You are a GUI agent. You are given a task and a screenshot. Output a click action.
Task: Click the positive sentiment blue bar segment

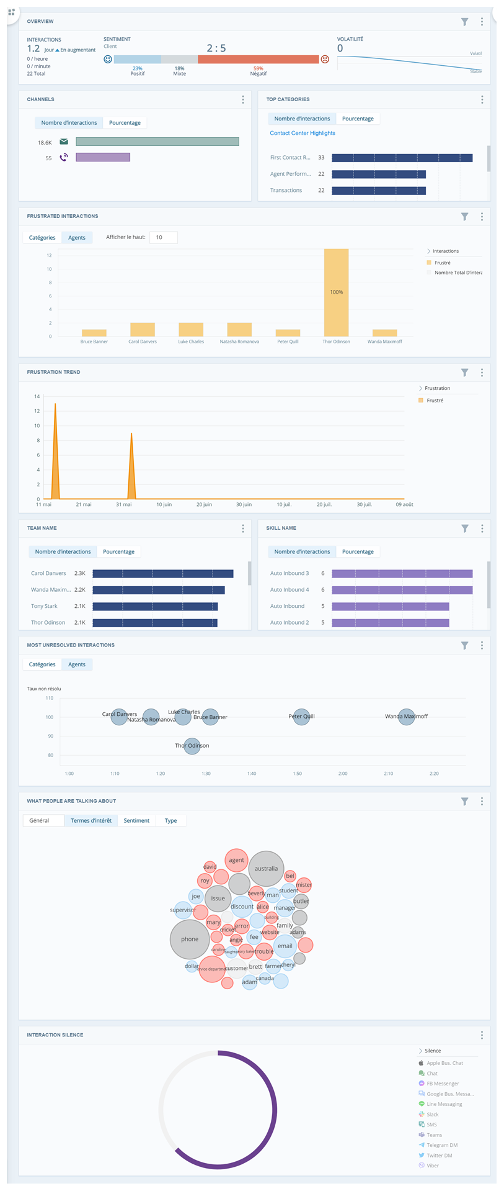[138, 59]
